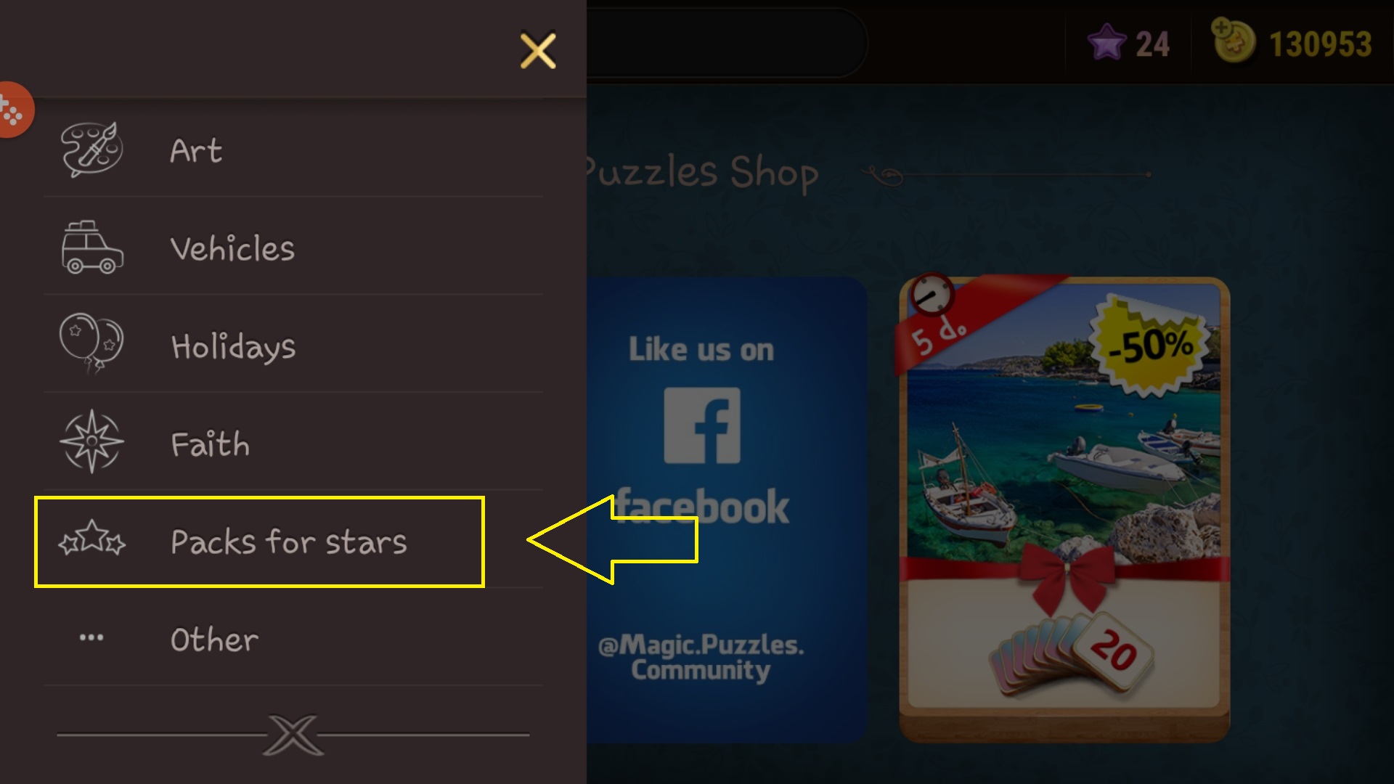Open Packs for stars
Viewport: 1394px width, 784px height.
pyautogui.click(x=293, y=541)
